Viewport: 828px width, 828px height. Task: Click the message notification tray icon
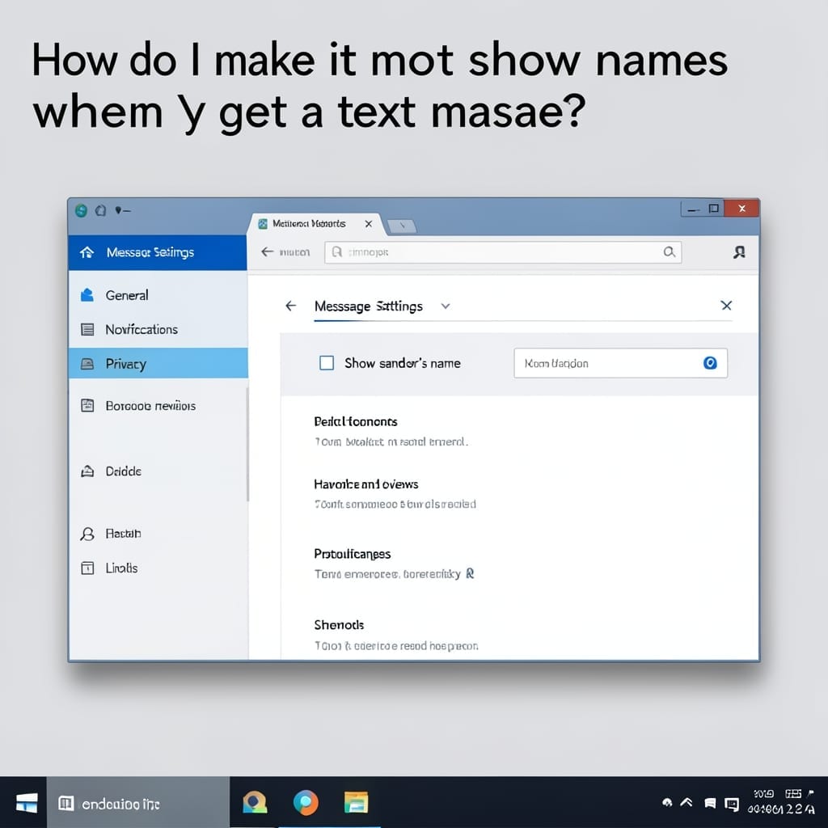click(x=710, y=803)
